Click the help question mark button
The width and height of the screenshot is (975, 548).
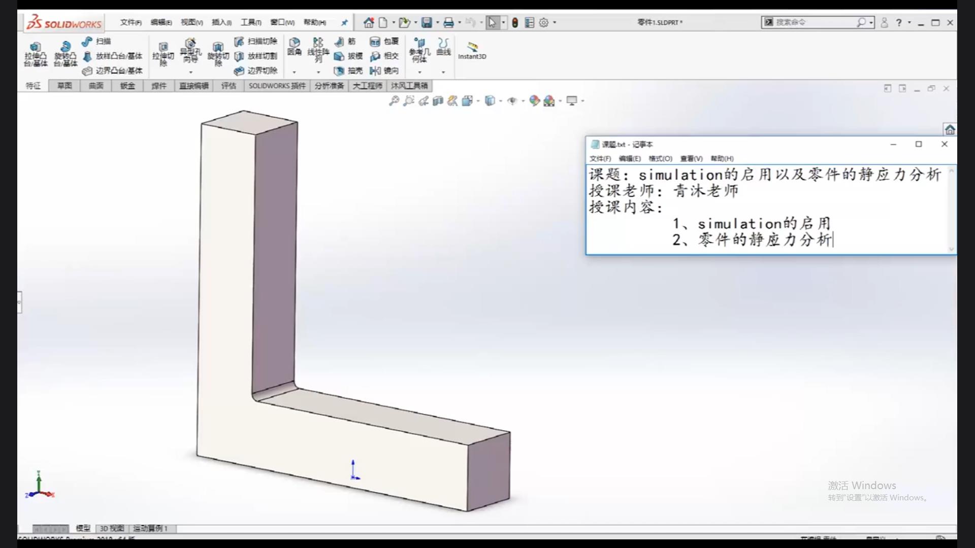pyautogui.click(x=899, y=22)
